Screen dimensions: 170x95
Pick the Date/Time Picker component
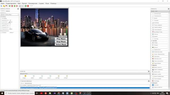point(160,32)
